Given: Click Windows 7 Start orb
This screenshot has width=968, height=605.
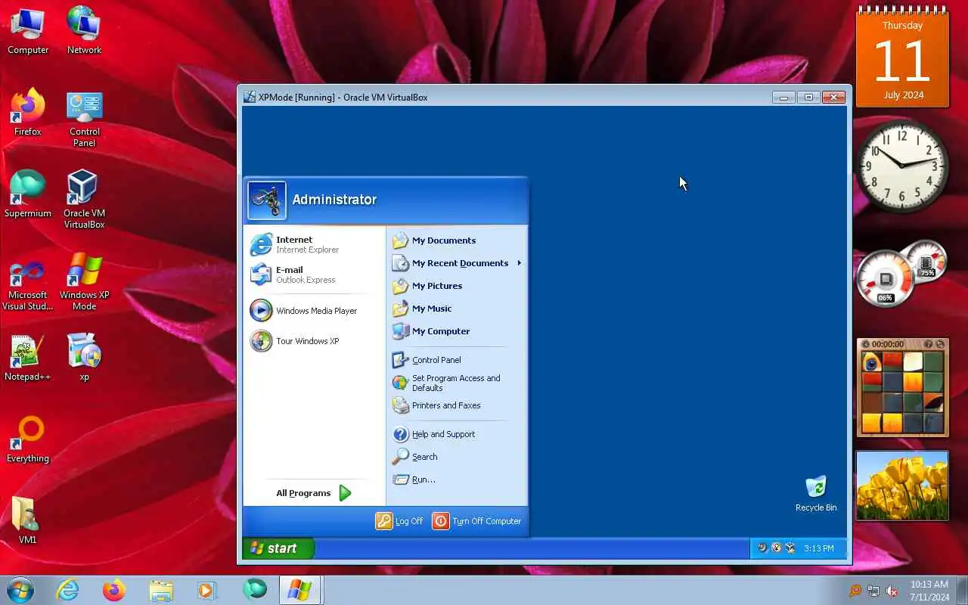Looking at the screenshot, I should (x=20, y=590).
